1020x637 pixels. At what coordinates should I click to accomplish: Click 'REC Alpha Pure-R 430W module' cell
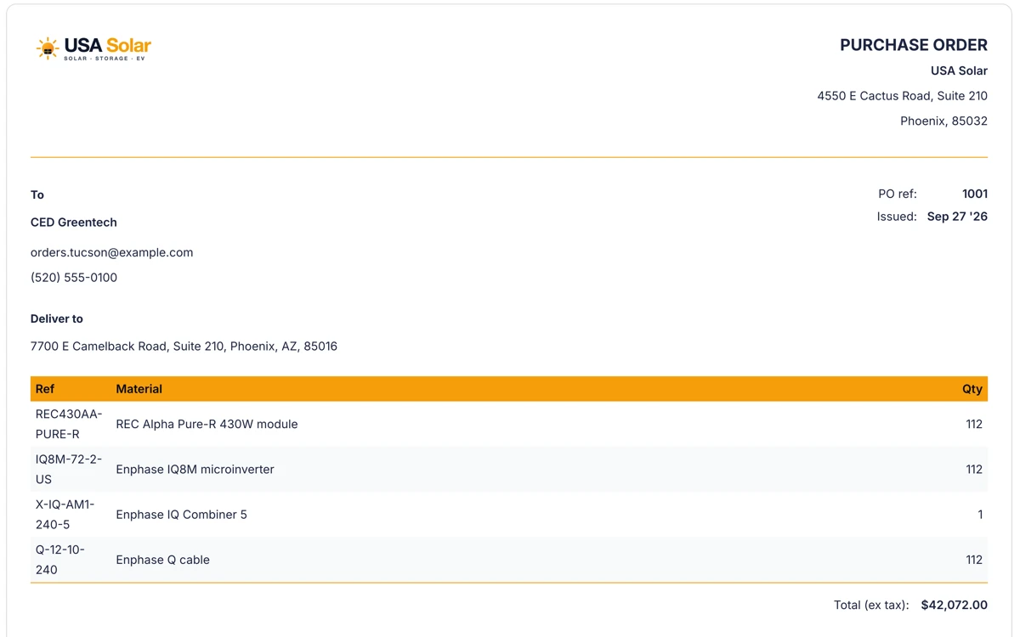[x=207, y=424]
